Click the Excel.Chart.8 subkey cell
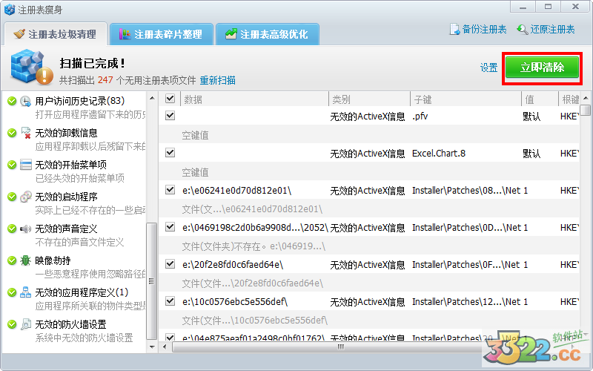The width and height of the screenshot is (593, 371). pyautogui.click(x=439, y=154)
